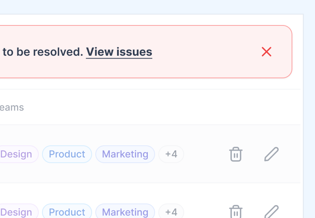
Task: Delete the second row with trash icon
Action: pos(236,212)
